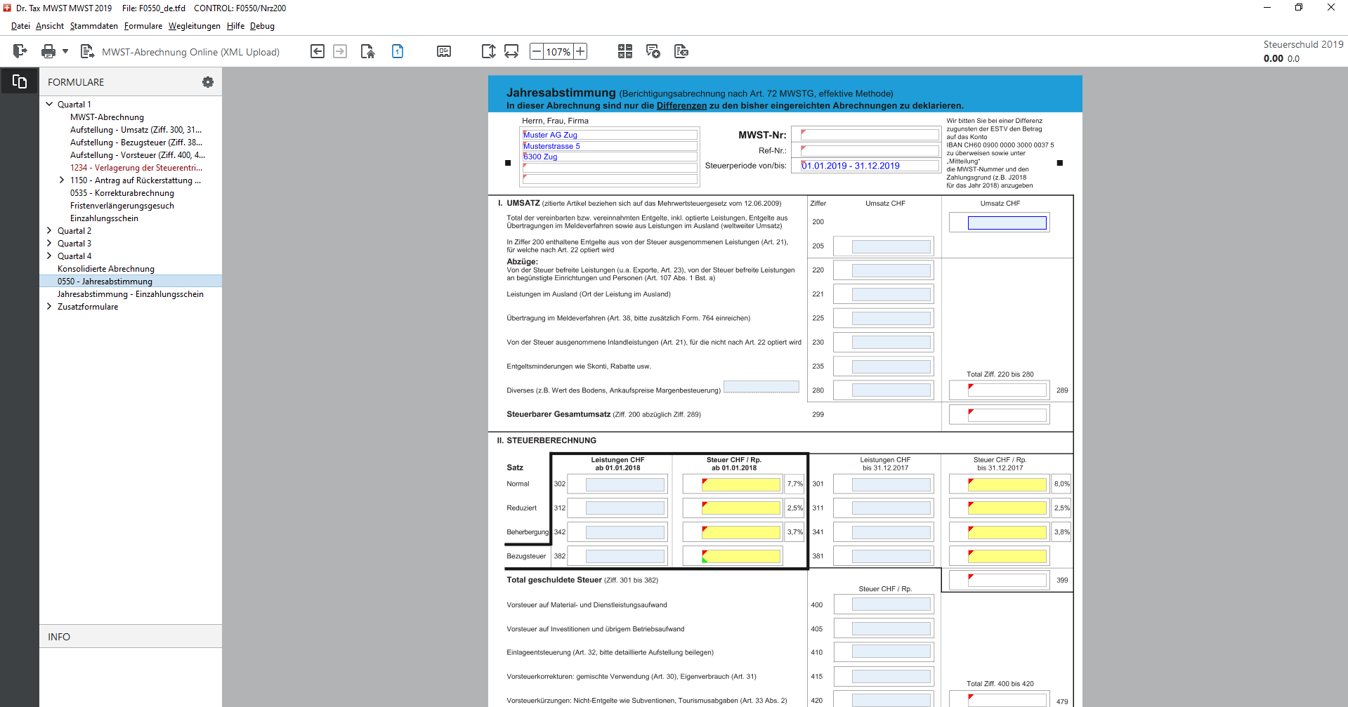Expand the Quartal 3 tree node
This screenshot has height=707, width=1348.
(49, 243)
